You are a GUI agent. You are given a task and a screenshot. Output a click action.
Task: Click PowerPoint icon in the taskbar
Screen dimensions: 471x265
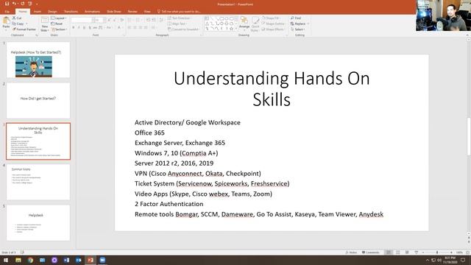pos(91,260)
